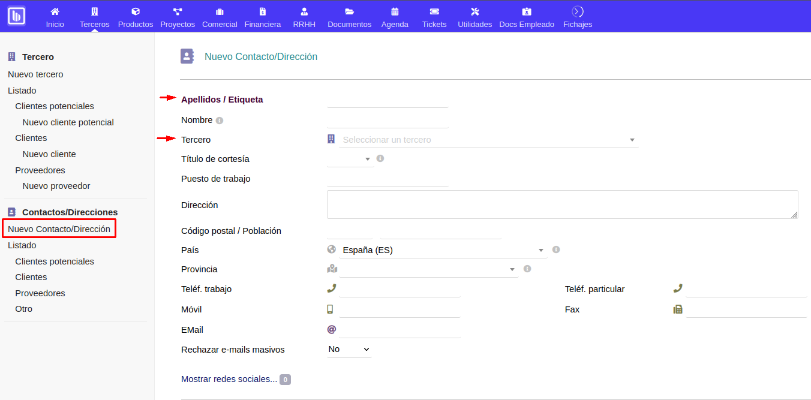Click the globe icon beside País field
Image resolution: width=811 pixels, height=400 pixels.
(x=331, y=249)
